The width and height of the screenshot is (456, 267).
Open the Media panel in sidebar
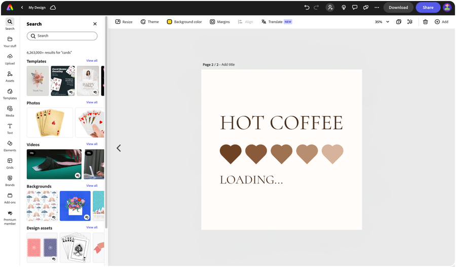coord(10,111)
